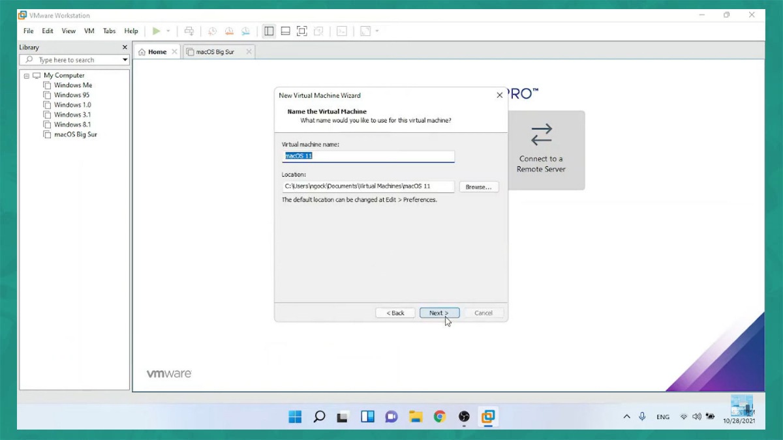This screenshot has height=440, width=783.
Task: Click the Enter Full Screen icon
Action: (x=301, y=31)
